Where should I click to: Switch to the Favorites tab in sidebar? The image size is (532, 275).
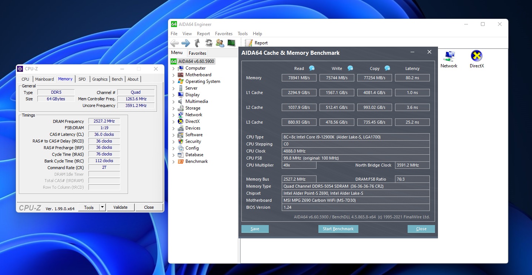coord(197,53)
